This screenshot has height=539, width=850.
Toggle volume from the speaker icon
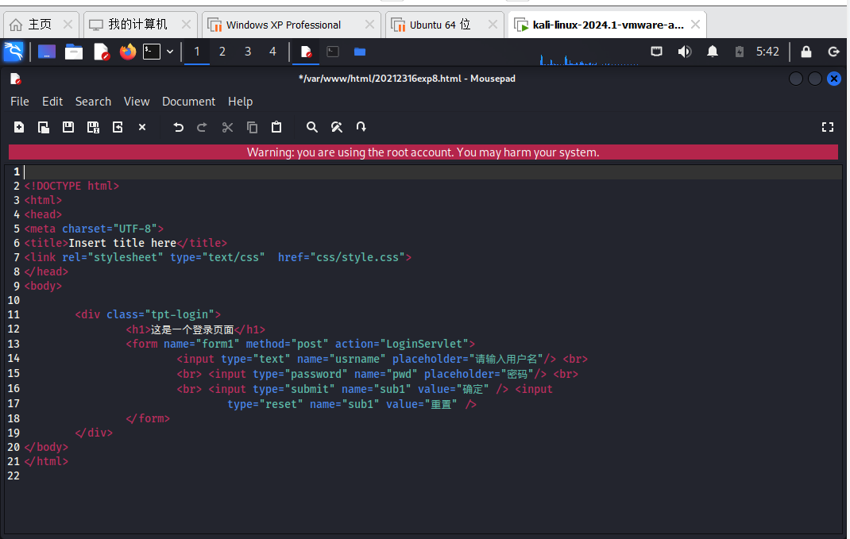tap(685, 52)
